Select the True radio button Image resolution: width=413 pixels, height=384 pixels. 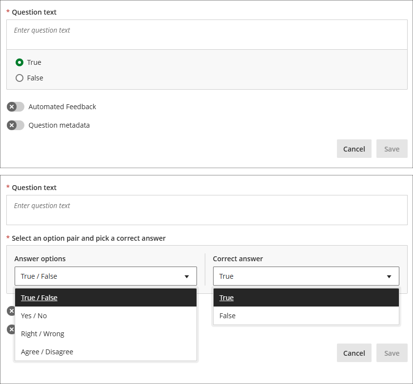20,62
